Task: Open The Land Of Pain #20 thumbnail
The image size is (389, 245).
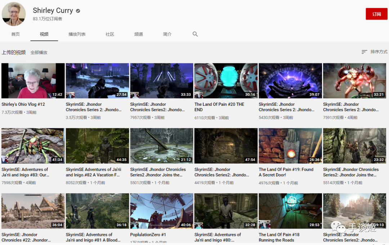Action: tap(226, 81)
